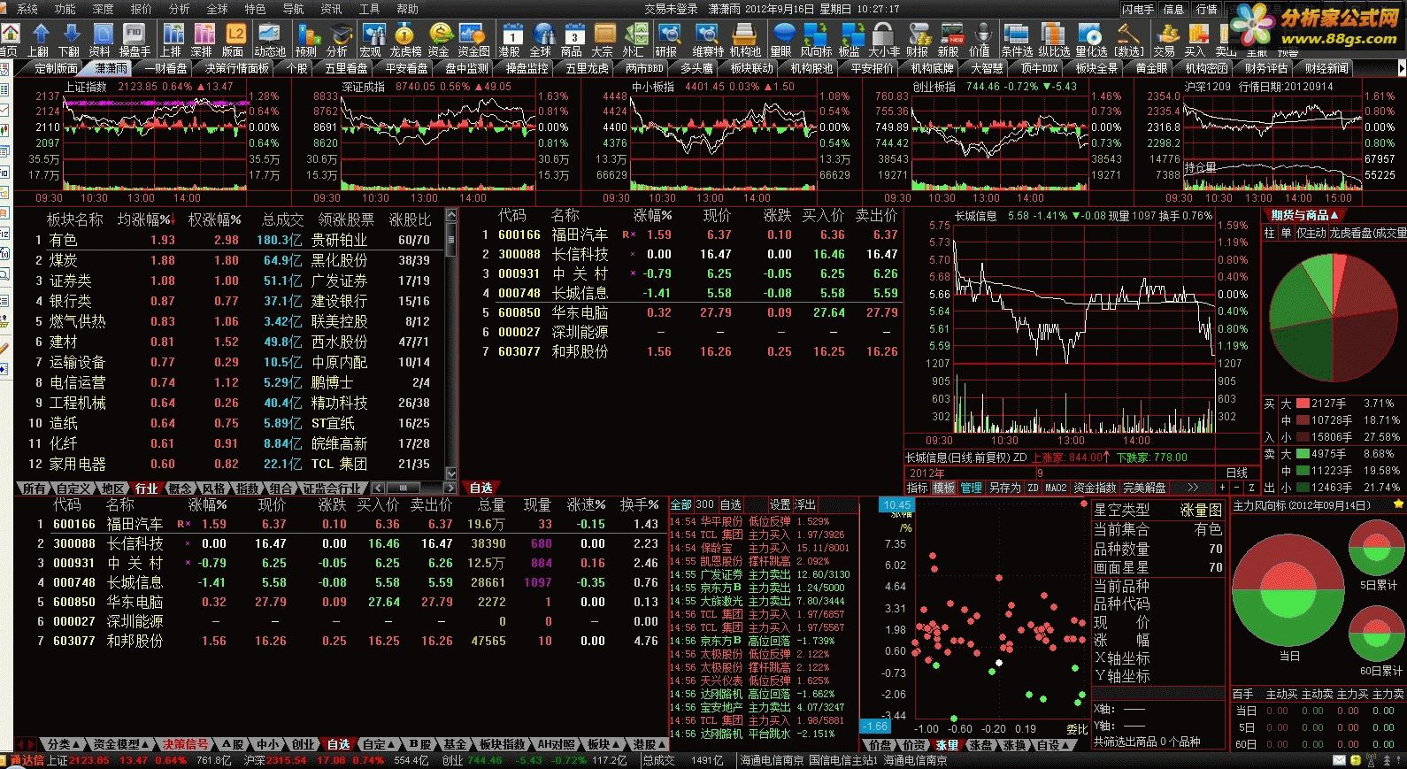Viewport: 1407px width, 769px height.
Task: Select the 自选 news filter
Action: click(730, 504)
